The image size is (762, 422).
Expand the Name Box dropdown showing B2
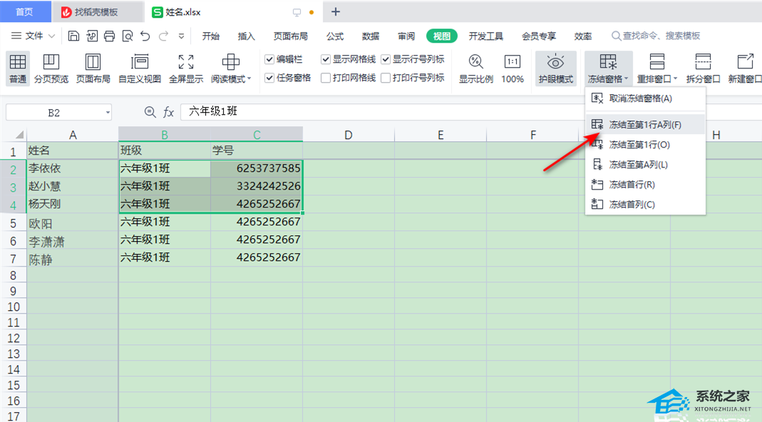tap(107, 113)
